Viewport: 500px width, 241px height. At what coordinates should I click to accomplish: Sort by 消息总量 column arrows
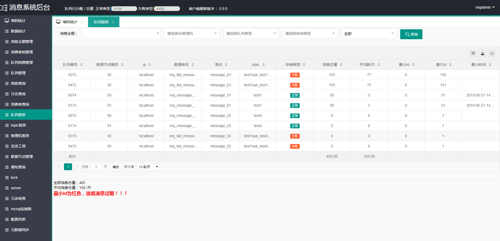(x=341, y=65)
